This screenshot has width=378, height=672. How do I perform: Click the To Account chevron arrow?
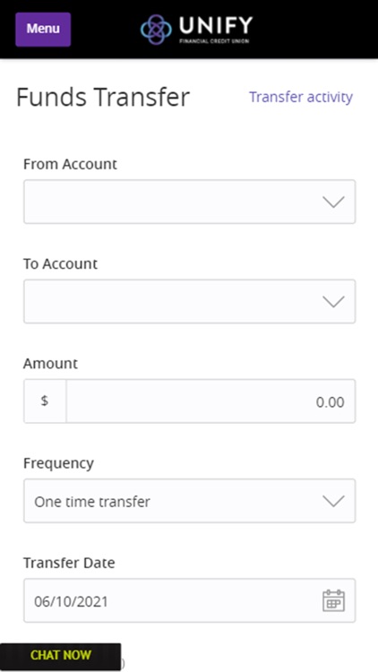[x=333, y=302]
